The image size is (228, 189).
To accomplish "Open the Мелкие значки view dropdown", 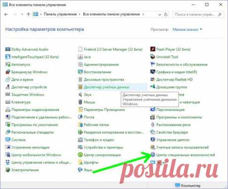I will pos(187,30).
